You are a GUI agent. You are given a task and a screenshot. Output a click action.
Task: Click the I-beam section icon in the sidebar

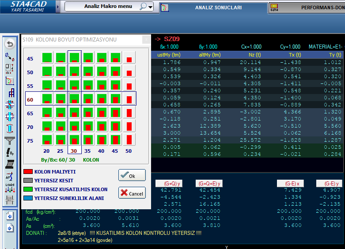[9, 128]
